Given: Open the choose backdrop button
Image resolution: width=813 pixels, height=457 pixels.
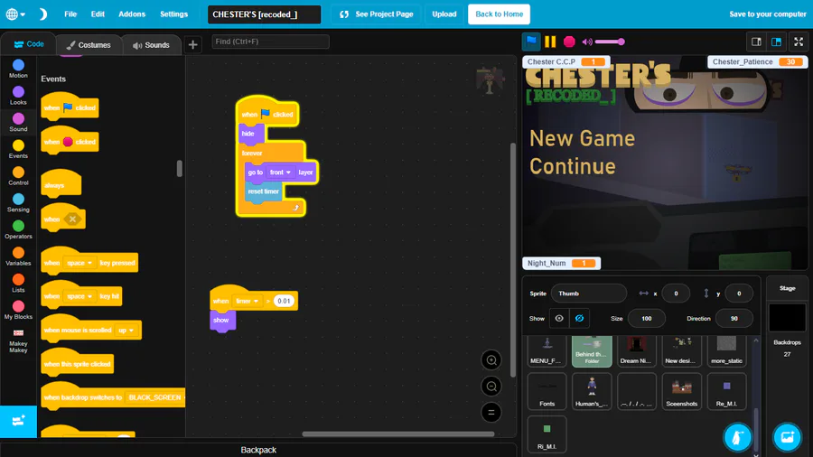Looking at the screenshot, I should click(787, 437).
